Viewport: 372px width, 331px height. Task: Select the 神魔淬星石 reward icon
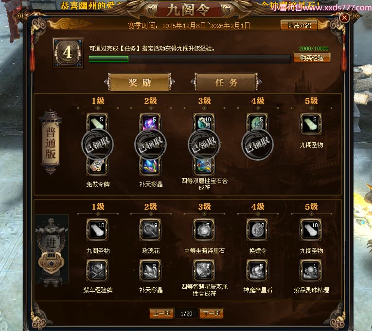click(x=257, y=270)
